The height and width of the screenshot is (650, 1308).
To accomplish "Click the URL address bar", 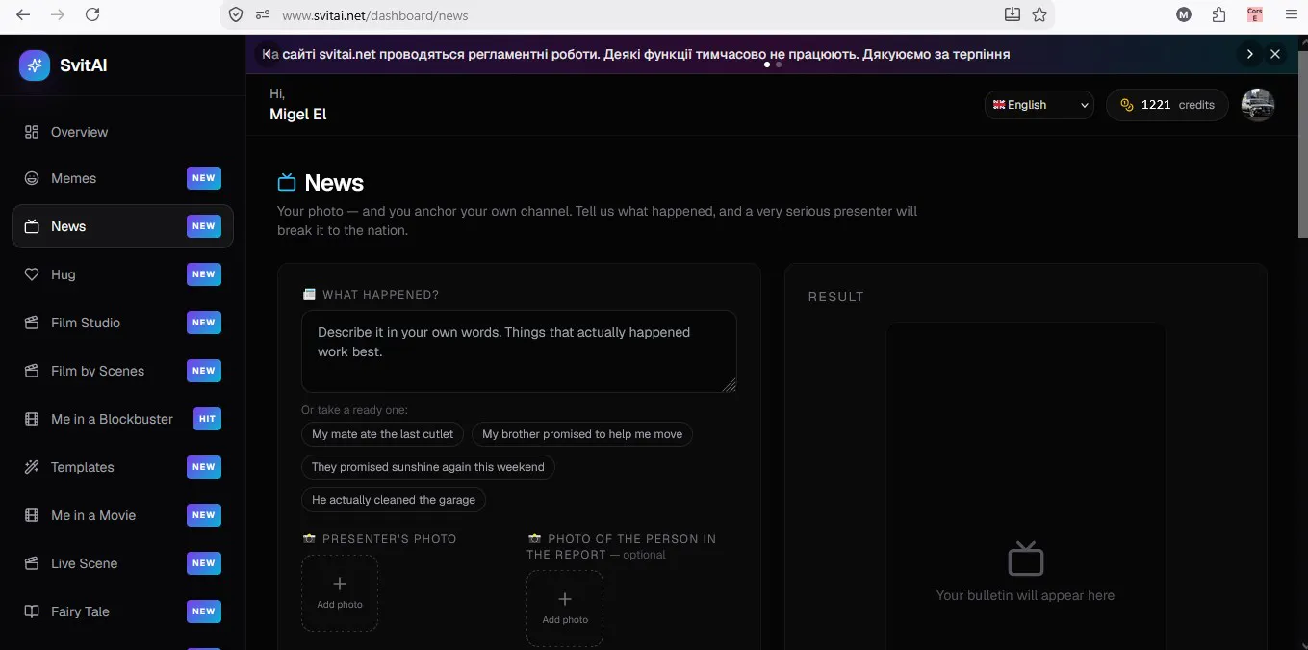I will click(x=635, y=15).
